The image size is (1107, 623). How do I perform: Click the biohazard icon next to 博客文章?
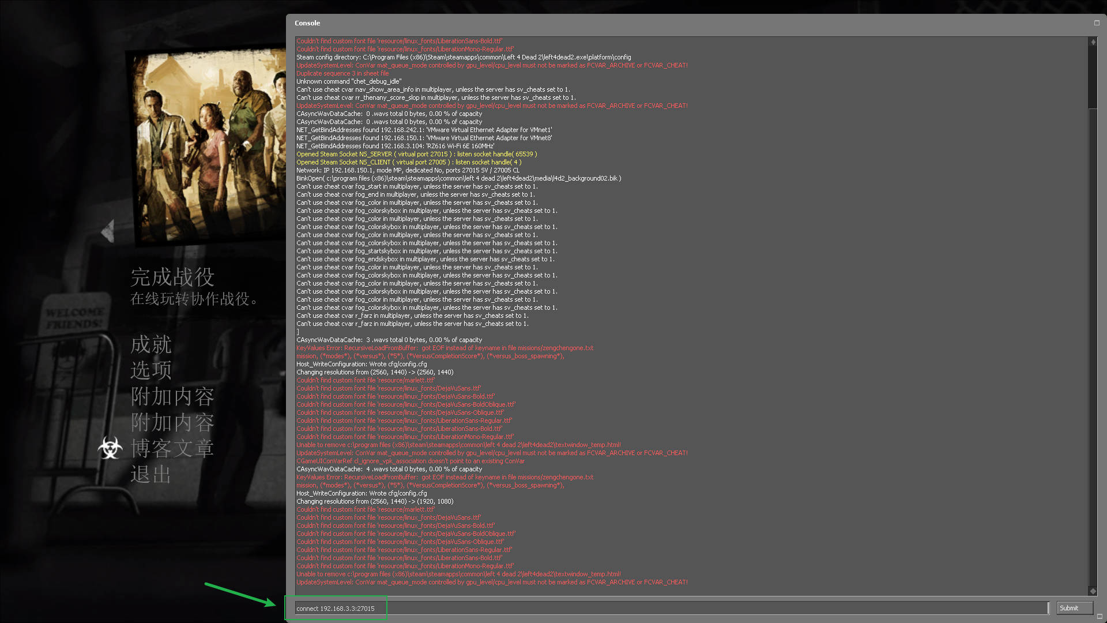point(110,448)
